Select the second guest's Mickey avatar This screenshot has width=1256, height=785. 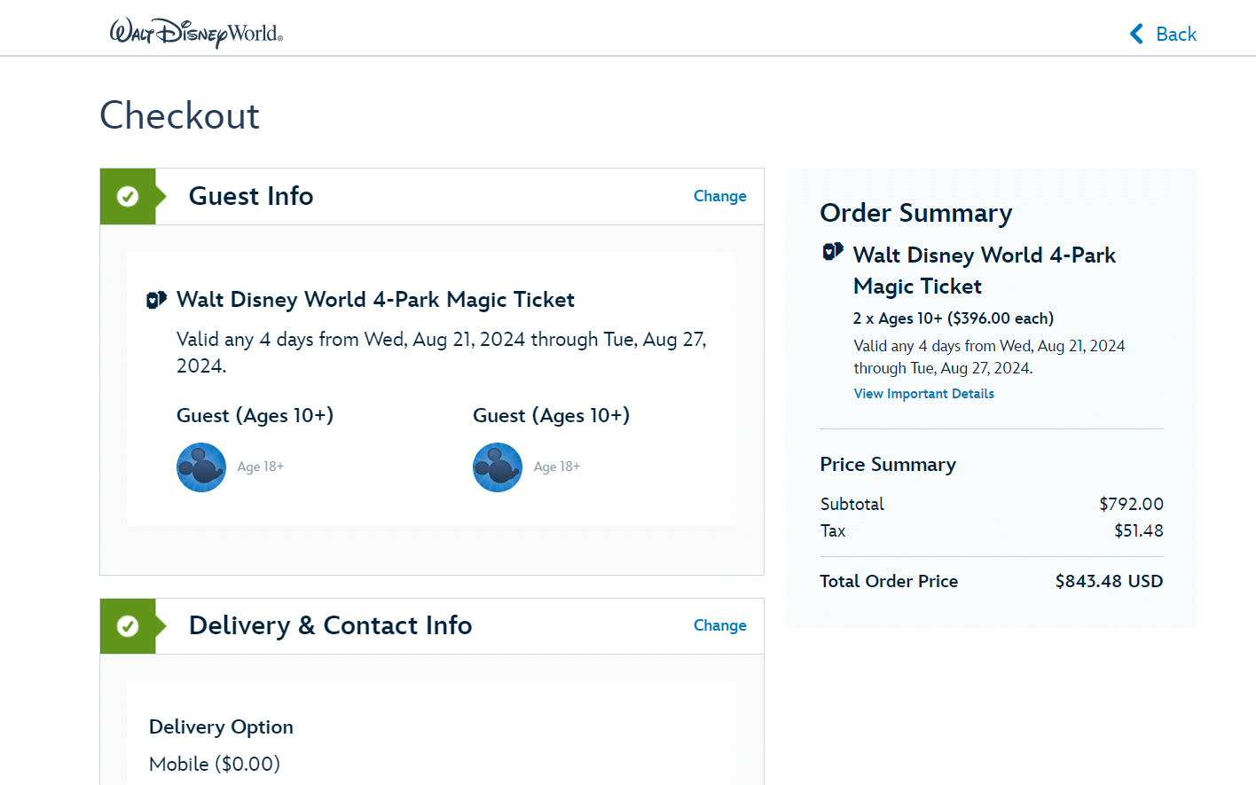[x=498, y=467]
